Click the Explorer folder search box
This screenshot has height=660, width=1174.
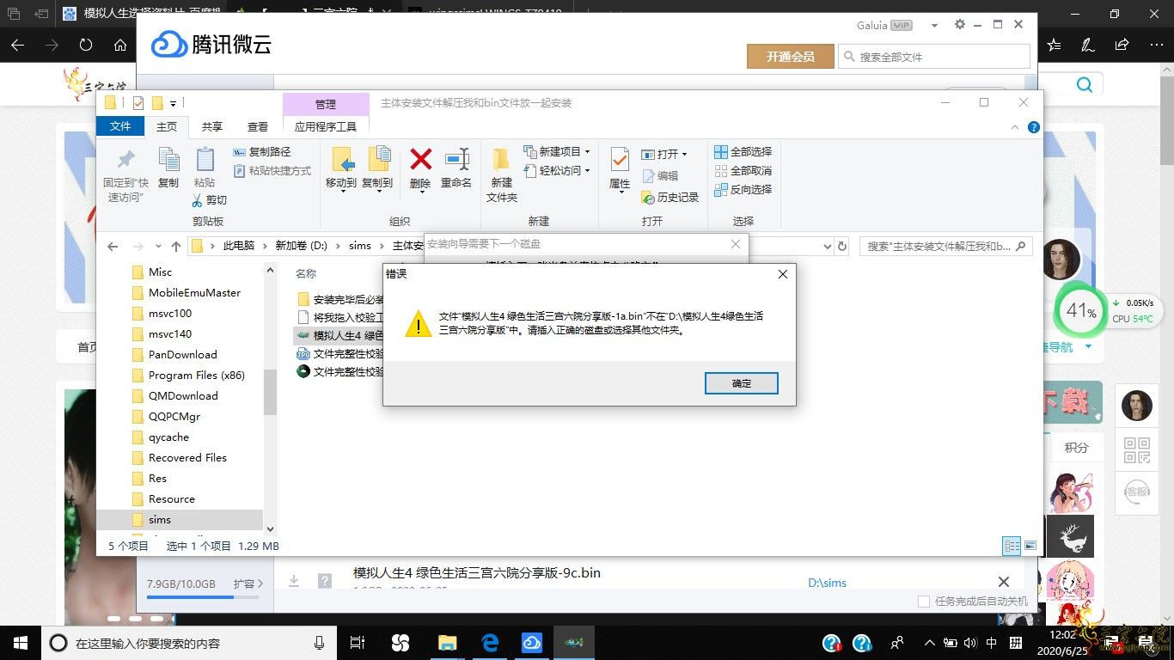point(945,246)
